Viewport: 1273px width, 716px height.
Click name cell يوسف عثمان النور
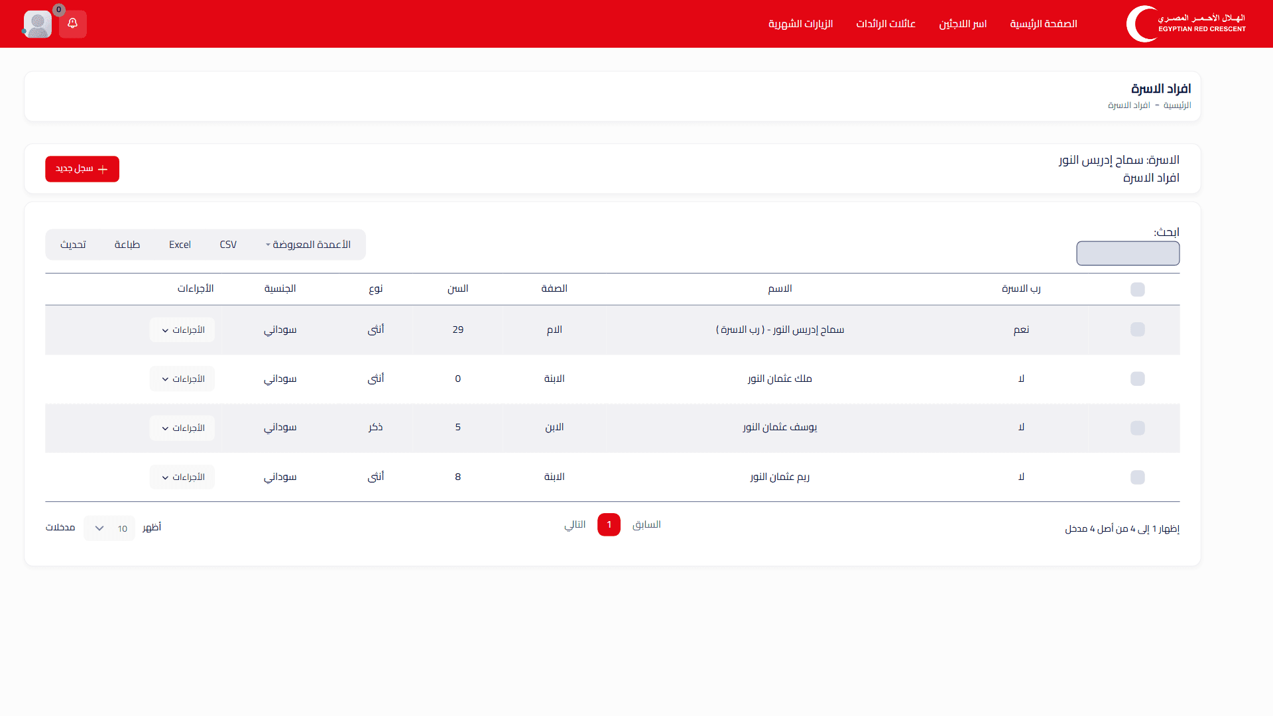pos(780,428)
